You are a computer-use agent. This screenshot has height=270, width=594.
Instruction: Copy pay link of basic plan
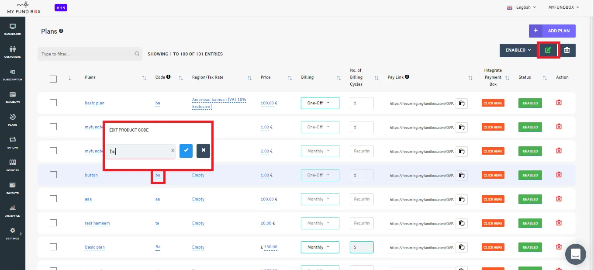click(462, 104)
